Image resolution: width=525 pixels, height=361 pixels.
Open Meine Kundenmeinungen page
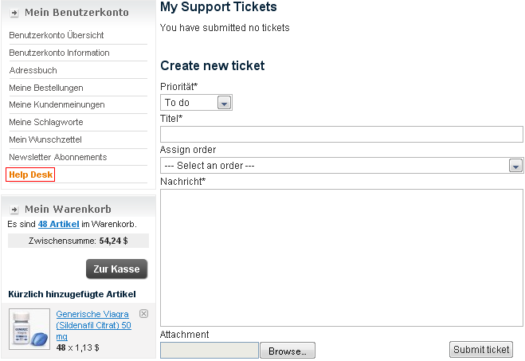pyautogui.click(x=57, y=105)
